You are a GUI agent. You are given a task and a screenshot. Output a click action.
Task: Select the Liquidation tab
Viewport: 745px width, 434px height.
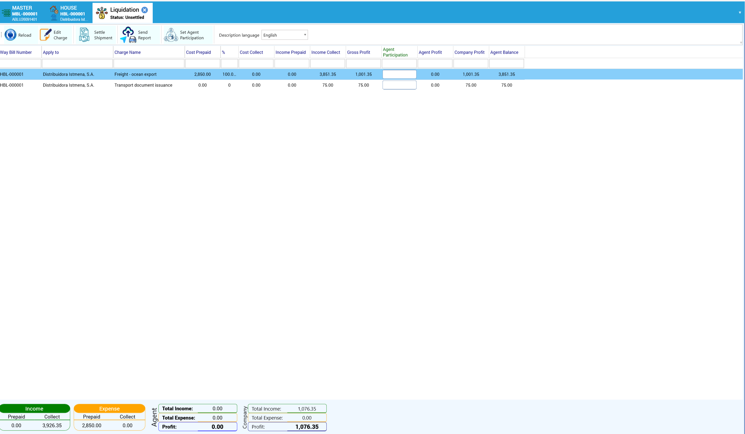[123, 13]
